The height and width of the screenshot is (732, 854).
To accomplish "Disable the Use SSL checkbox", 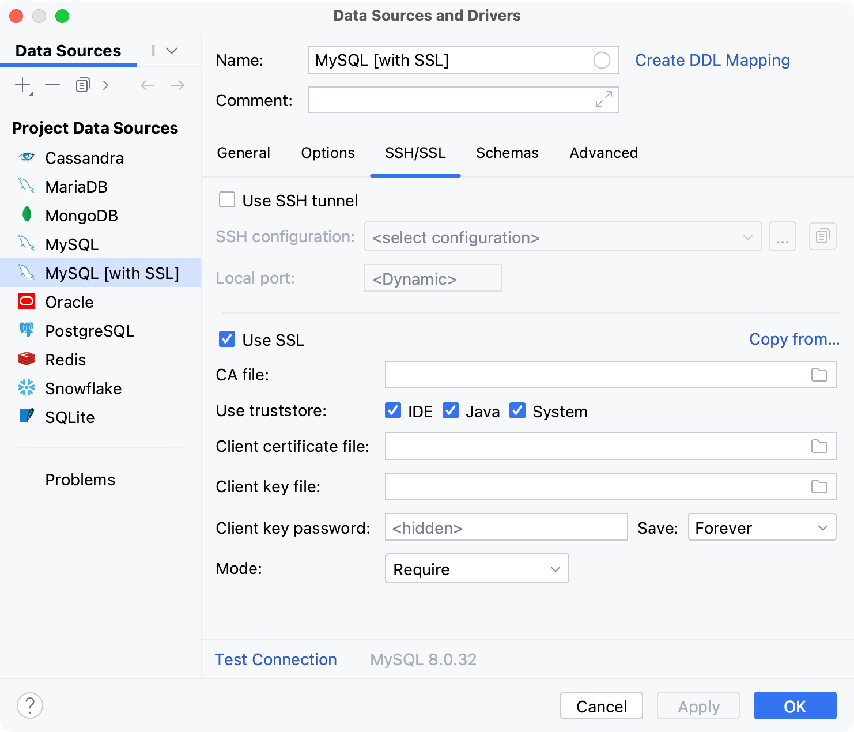I will coord(227,339).
